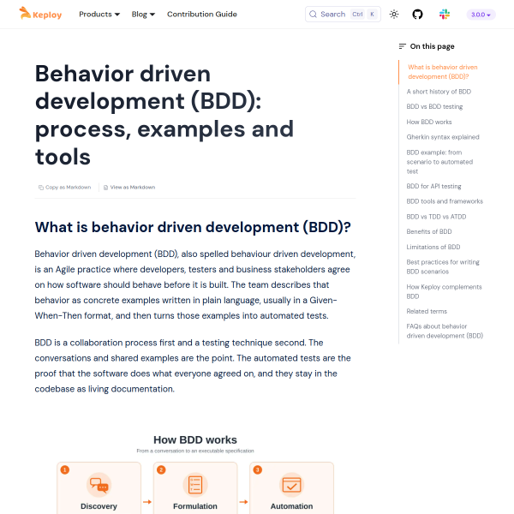Click the What is behavior driven development heading
Image resolution: width=514 pixels, height=514 pixels.
(x=193, y=227)
